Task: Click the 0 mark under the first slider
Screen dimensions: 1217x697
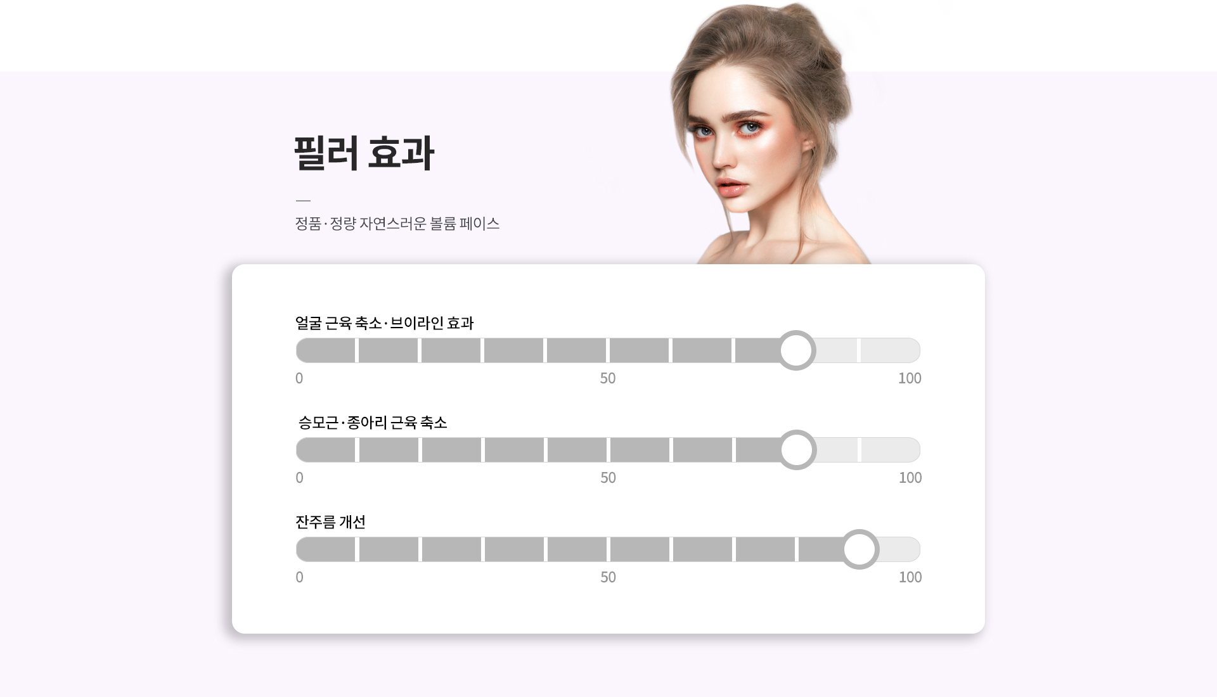Action: pos(299,378)
